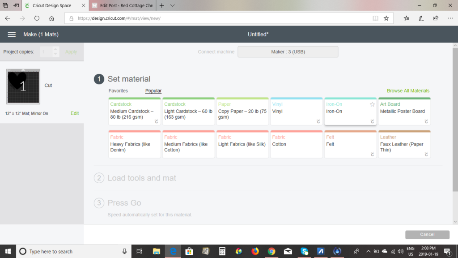458x258 pixels.
Task: Set aside tabs icon
Action: coord(16,5)
